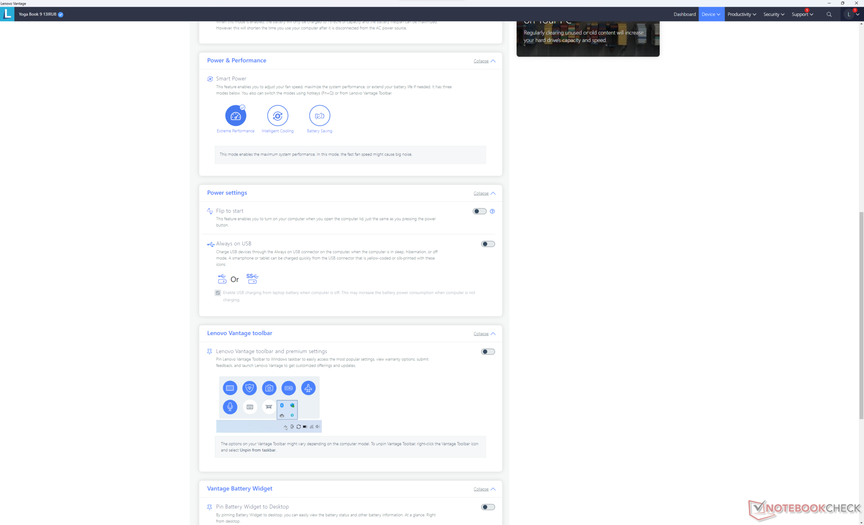Click the camera privacy icon in toolbar preview
This screenshot has width=864, height=525.
269,388
